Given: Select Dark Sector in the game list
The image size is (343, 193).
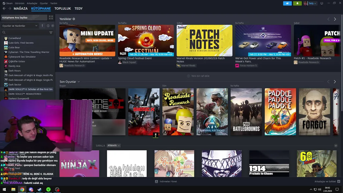Looking at the screenshot, I should click(15, 85).
